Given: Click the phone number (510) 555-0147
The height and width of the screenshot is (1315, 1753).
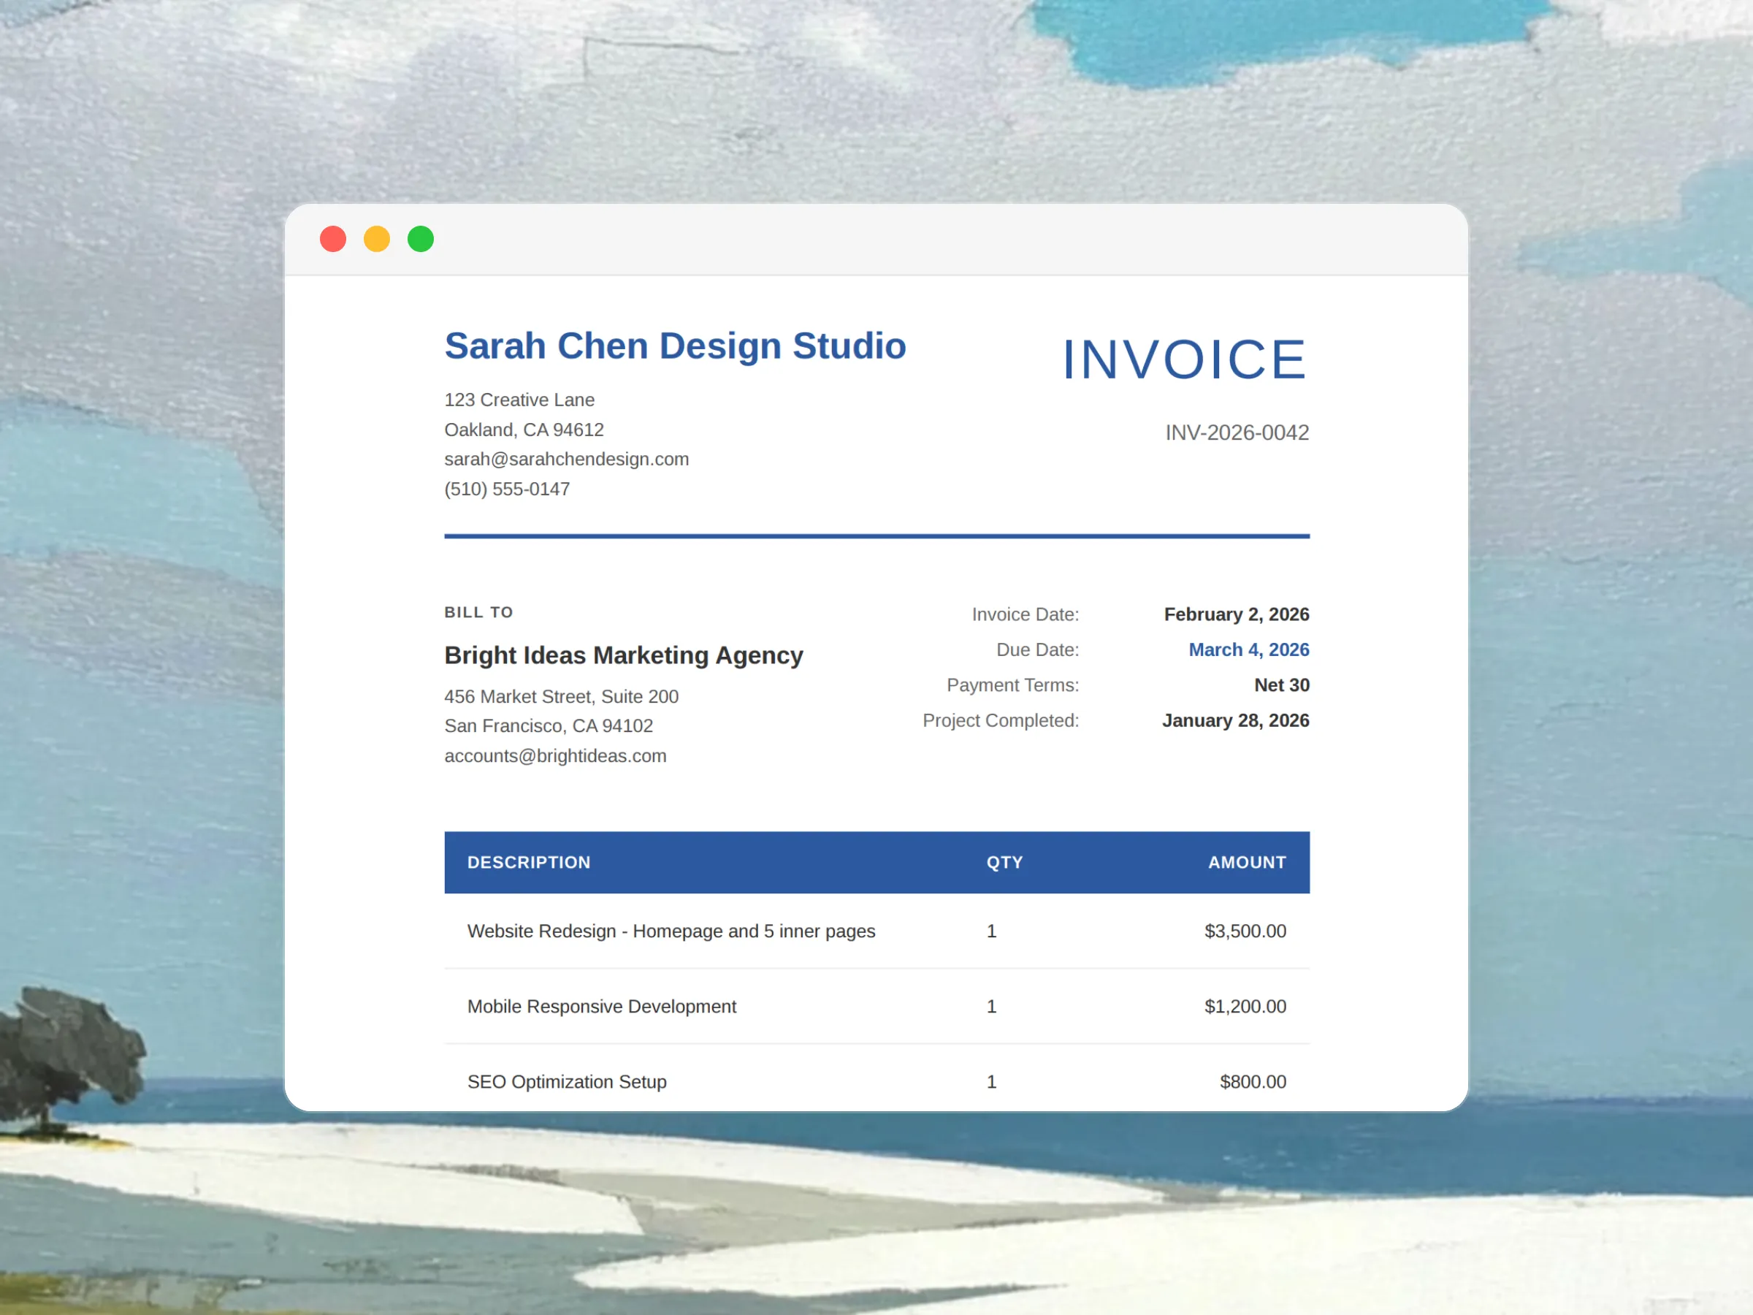Looking at the screenshot, I should [x=506, y=489].
